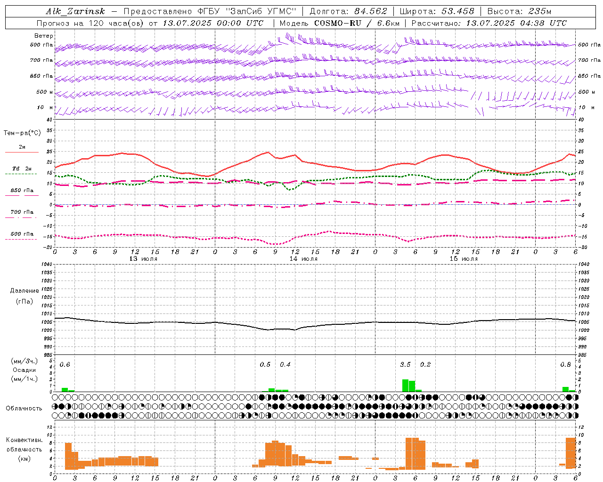Click the 'Широта: 53.458' latitude value
603x482 pixels.
coord(437,11)
